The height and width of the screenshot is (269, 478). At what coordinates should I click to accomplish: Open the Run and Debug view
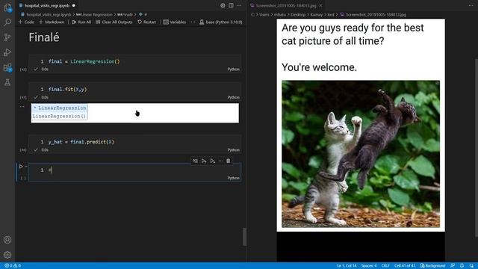pyautogui.click(x=7, y=52)
